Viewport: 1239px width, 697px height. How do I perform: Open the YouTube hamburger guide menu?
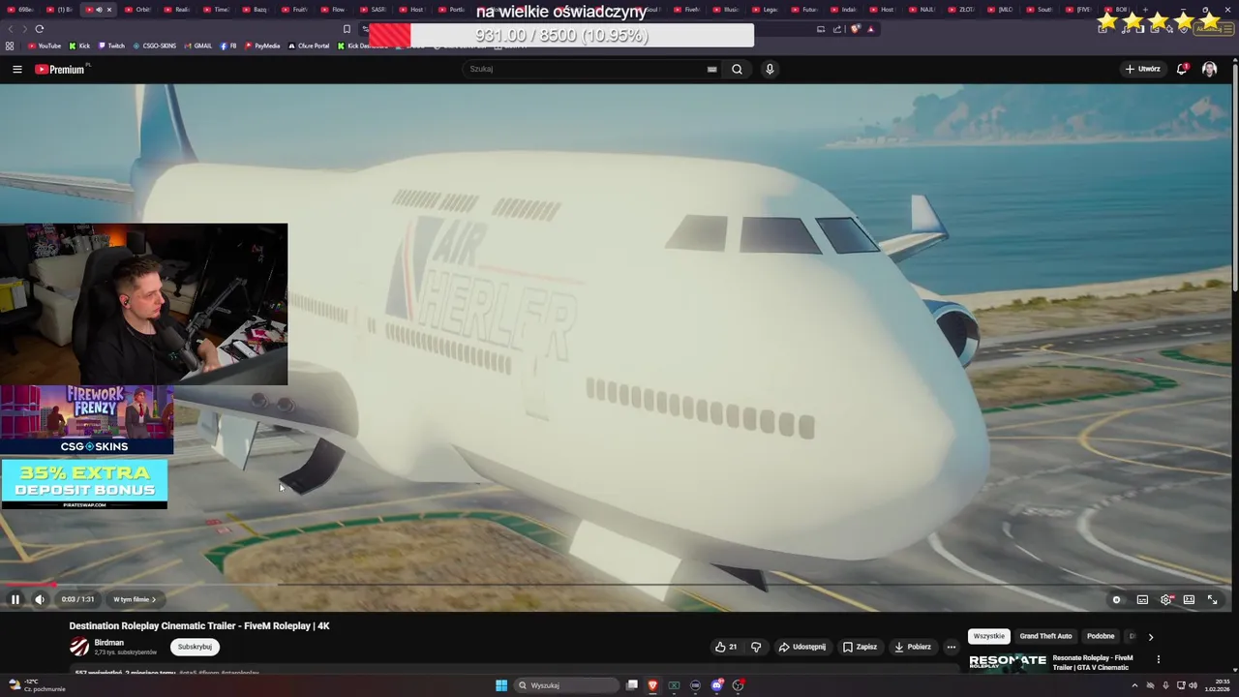coord(17,69)
